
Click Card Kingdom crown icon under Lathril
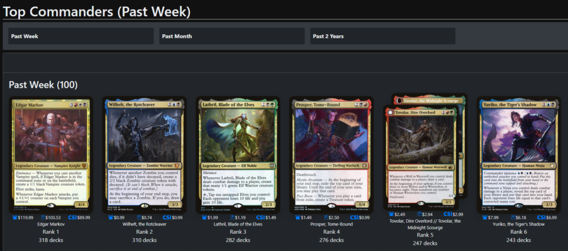click(205, 218)
